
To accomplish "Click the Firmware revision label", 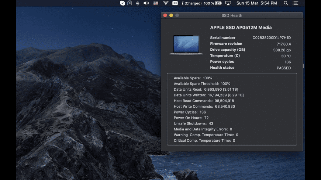I will 226,44.
